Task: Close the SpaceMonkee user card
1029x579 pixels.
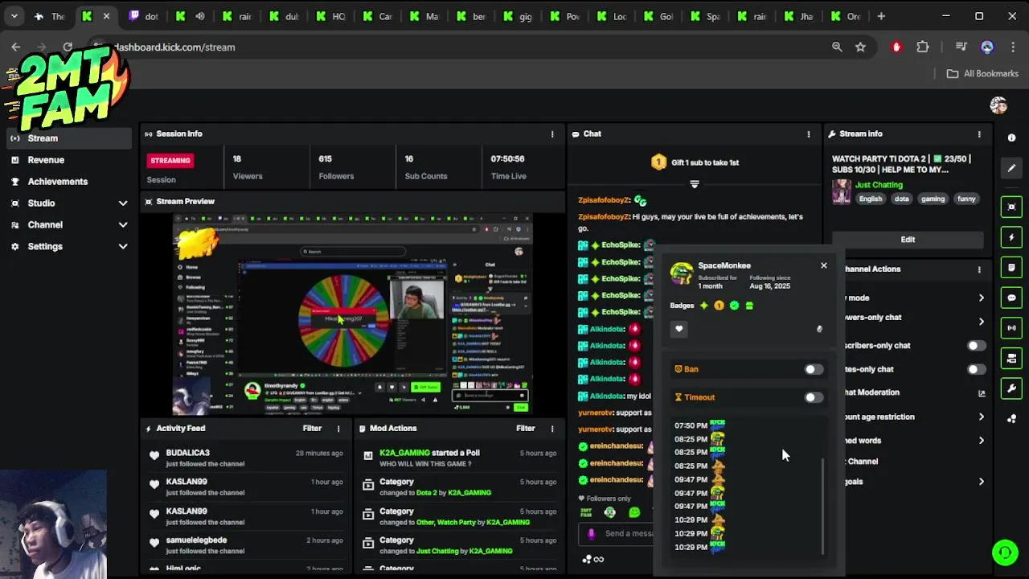Action: coord(823,265)
